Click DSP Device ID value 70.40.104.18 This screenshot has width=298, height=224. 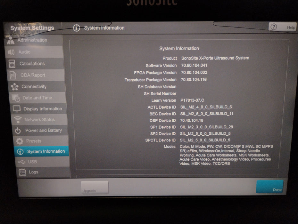[x=192, y=121]
